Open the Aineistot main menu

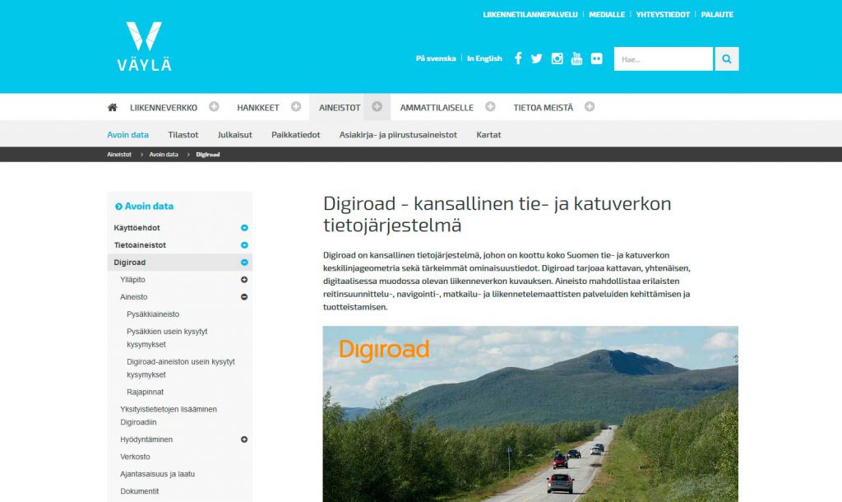(x=340, y=108)
